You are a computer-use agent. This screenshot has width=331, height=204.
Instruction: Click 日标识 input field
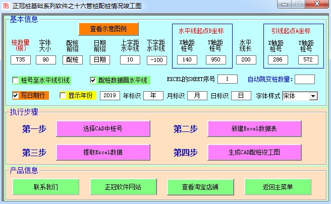pyautogui.click(x=241, y=96)
